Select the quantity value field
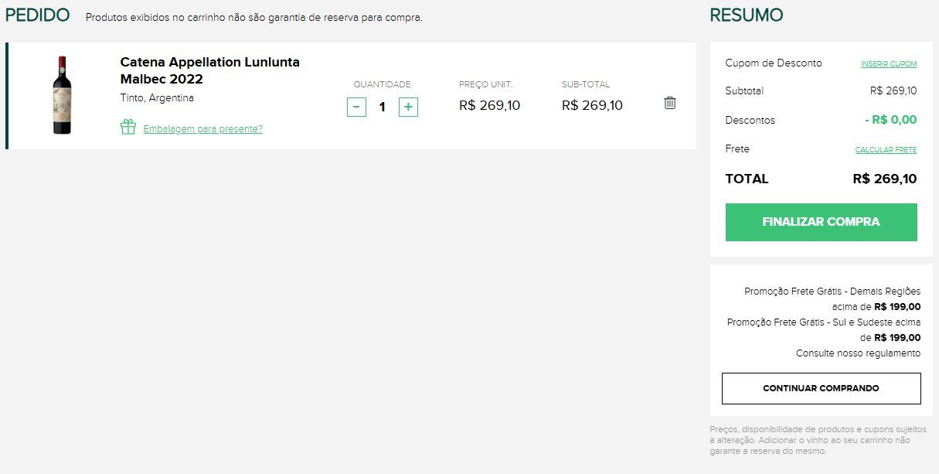939x474 pixels. [382, 107]
